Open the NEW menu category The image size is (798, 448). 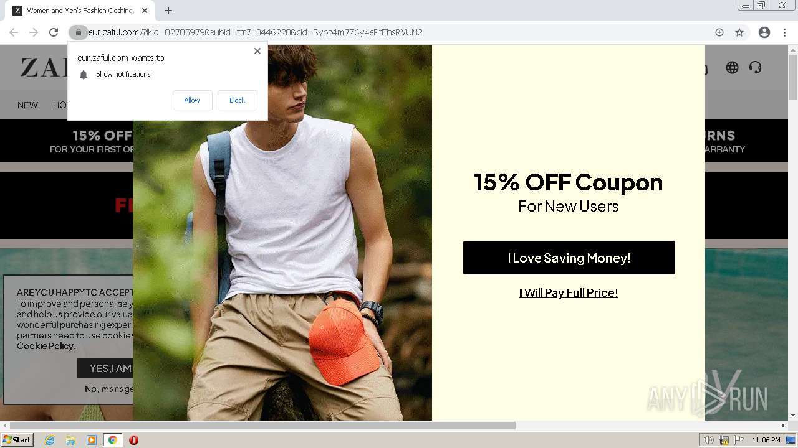27,105
